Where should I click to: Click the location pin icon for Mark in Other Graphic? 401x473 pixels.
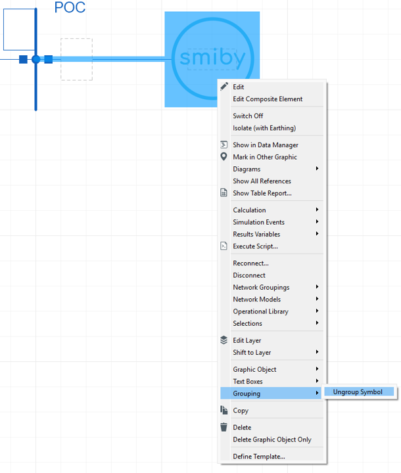click(224, 157)
